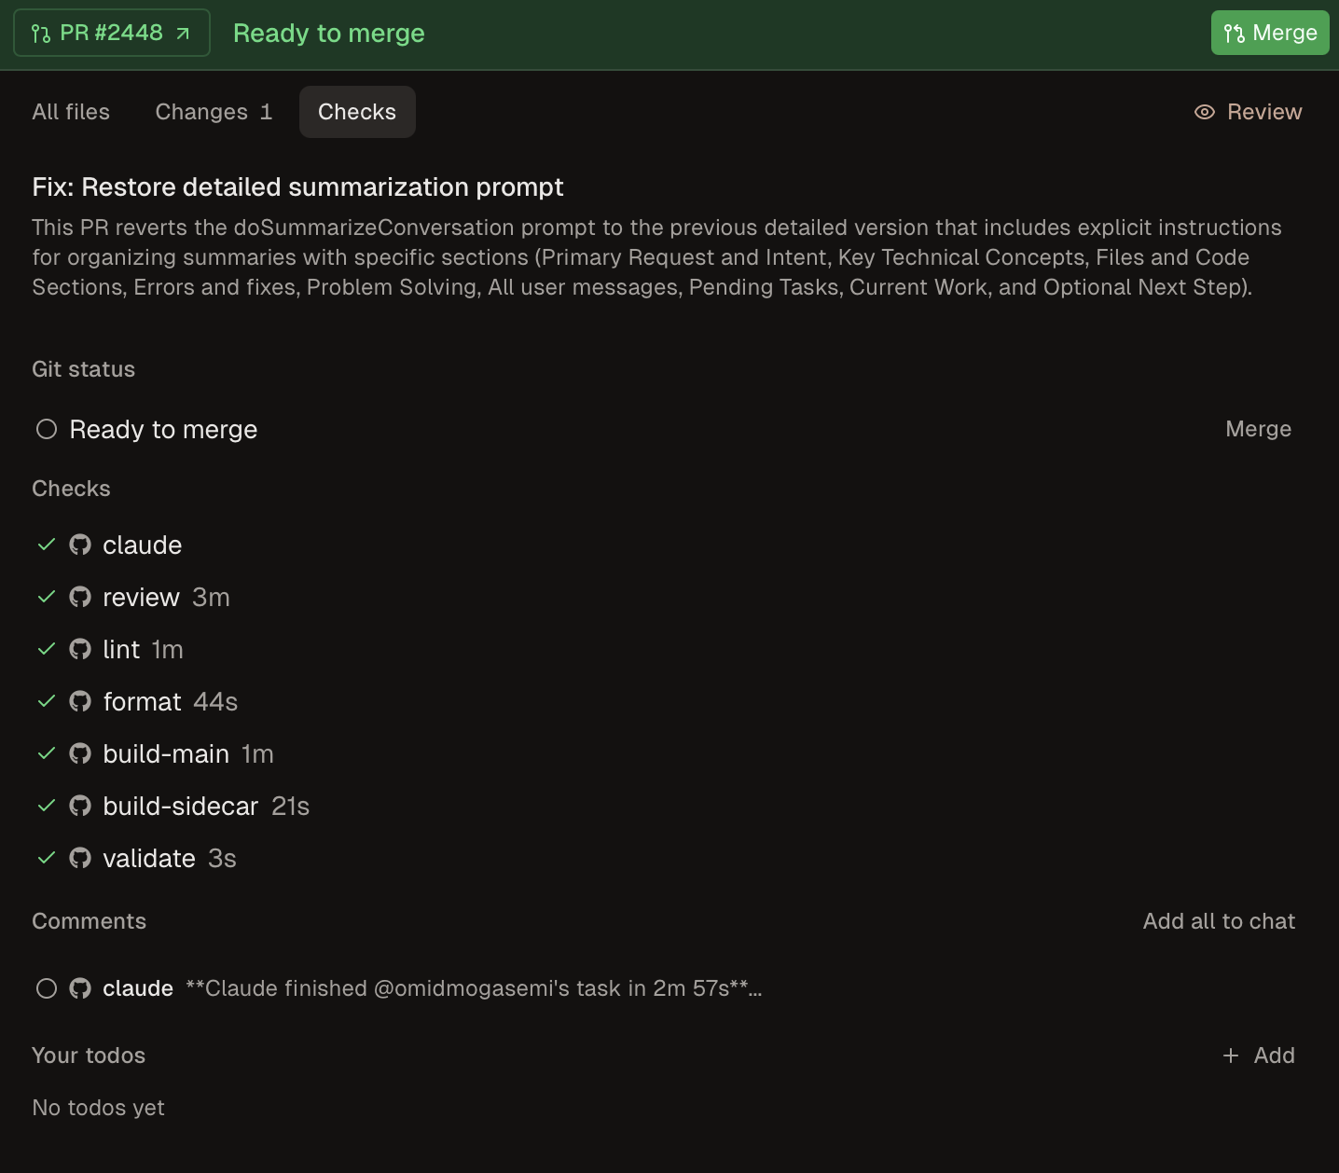Click the GitHub icon next to lint check
This screenshot has width=1339, height=1173.
pyautogui.click(x=80, y=649)
